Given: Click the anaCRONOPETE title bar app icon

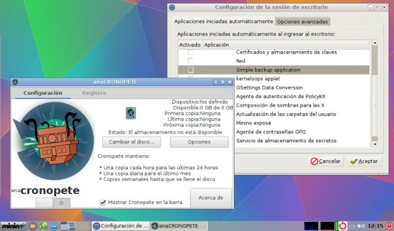Looking at the screenshot, I should (15, 82).
